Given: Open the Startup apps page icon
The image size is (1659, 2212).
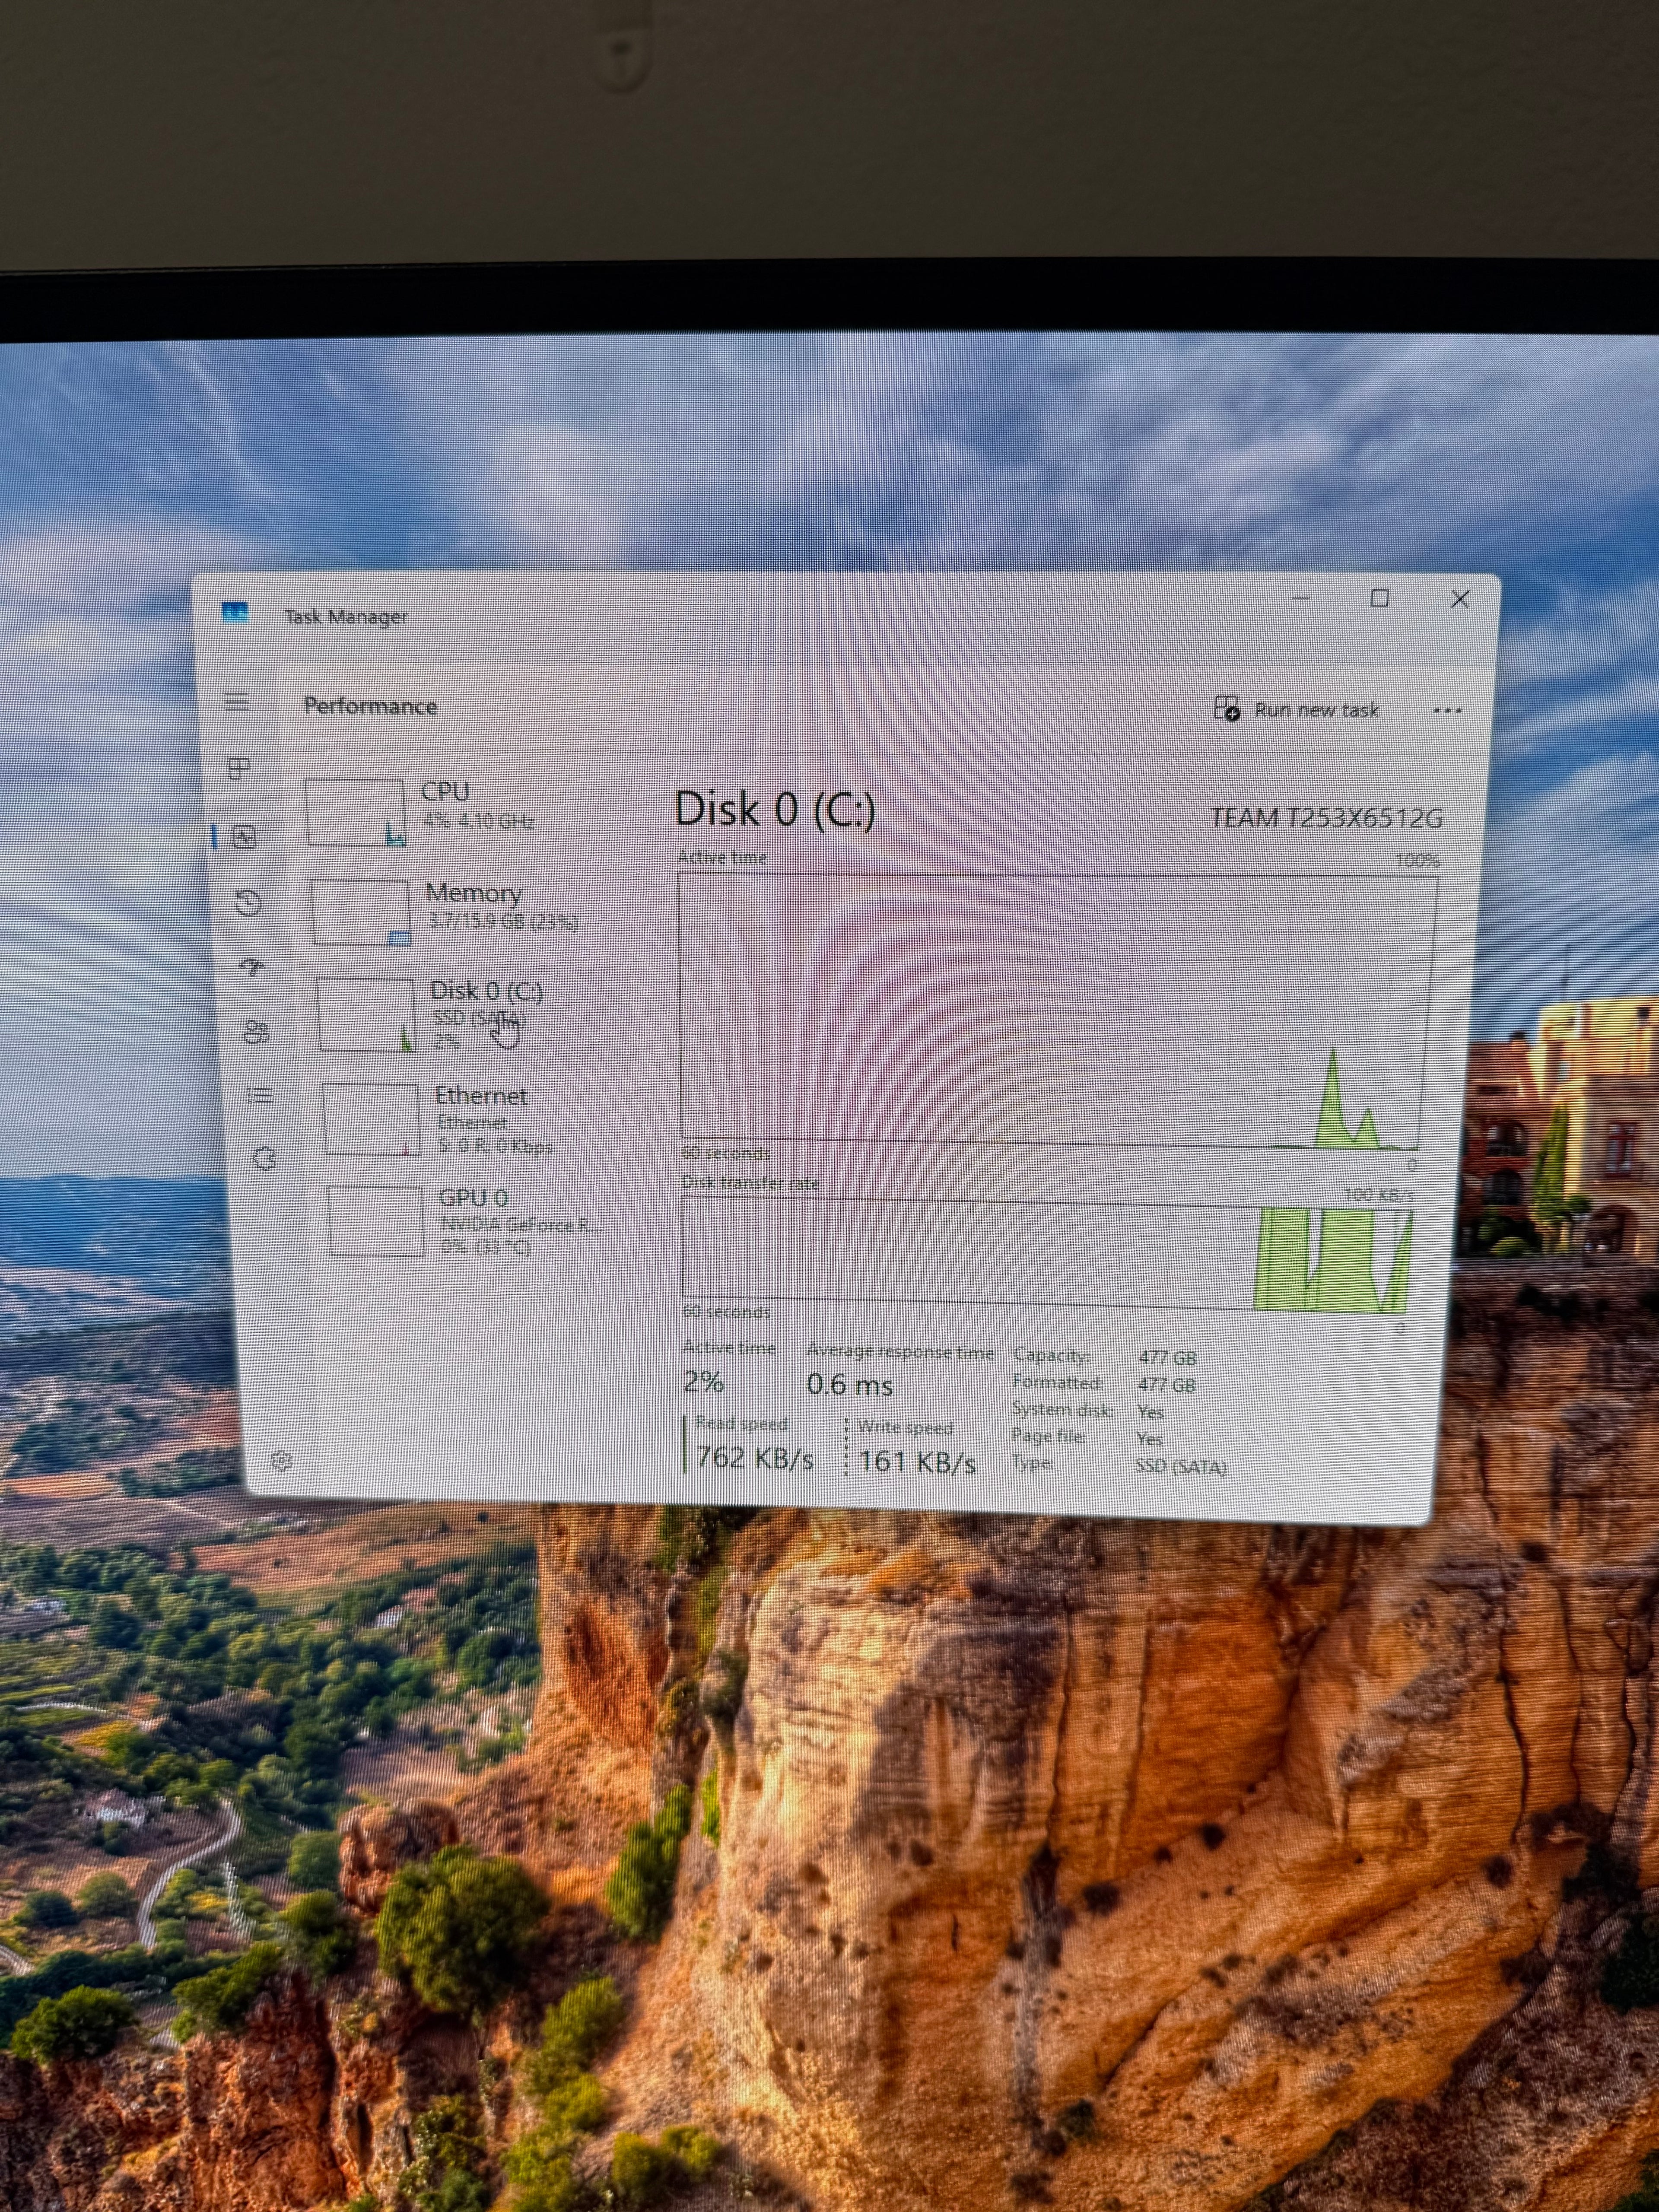Looking at the screenshot, I should coord(252,967).
